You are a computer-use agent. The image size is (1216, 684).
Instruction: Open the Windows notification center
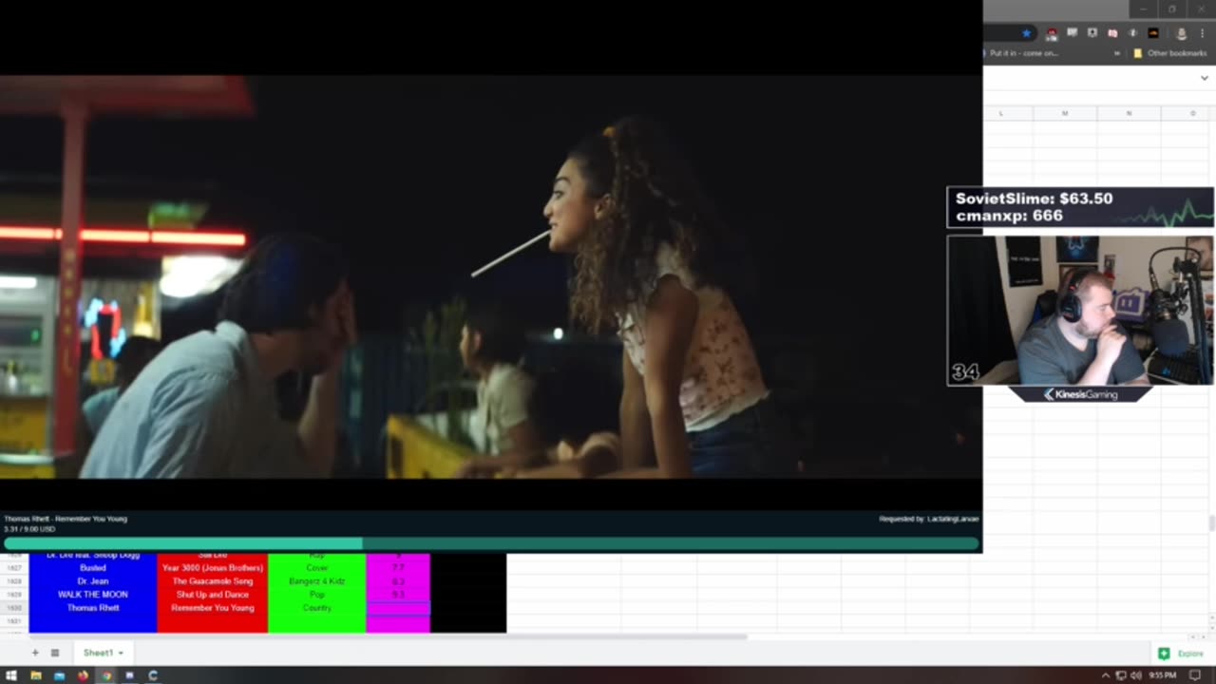[x=1195, y=675]
